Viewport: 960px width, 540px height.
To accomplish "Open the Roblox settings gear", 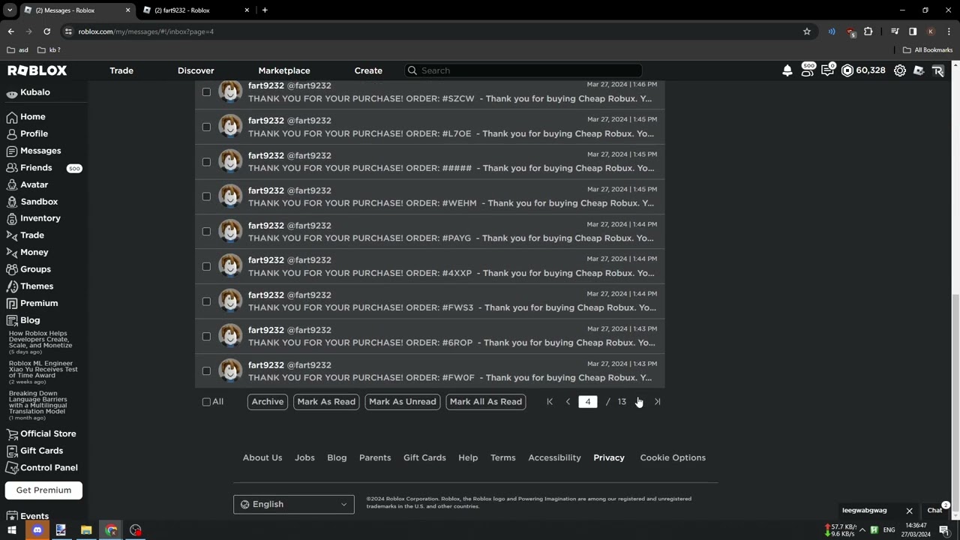I will pos(900,70).
